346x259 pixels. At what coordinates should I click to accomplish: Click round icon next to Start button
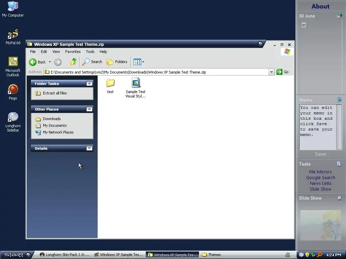pyautogui.click(x=28, y=255)
